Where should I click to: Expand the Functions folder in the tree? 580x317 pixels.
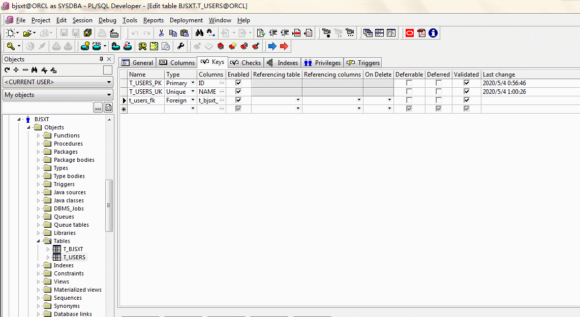click(x=38, y=135)
